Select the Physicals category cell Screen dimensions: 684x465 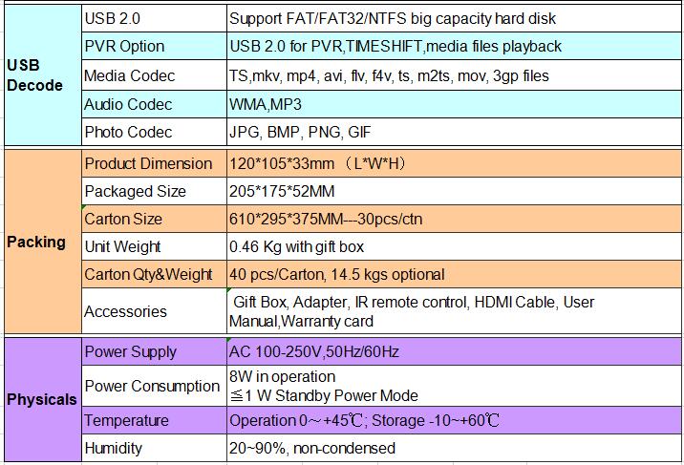click(40, 399)
